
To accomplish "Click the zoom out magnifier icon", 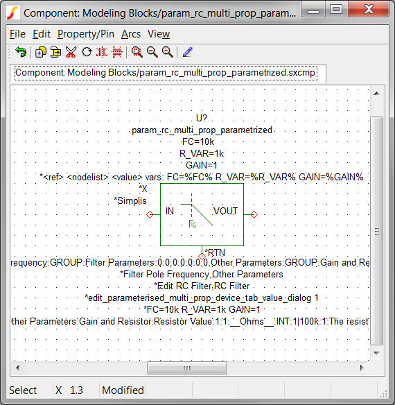I will (152, 52).
